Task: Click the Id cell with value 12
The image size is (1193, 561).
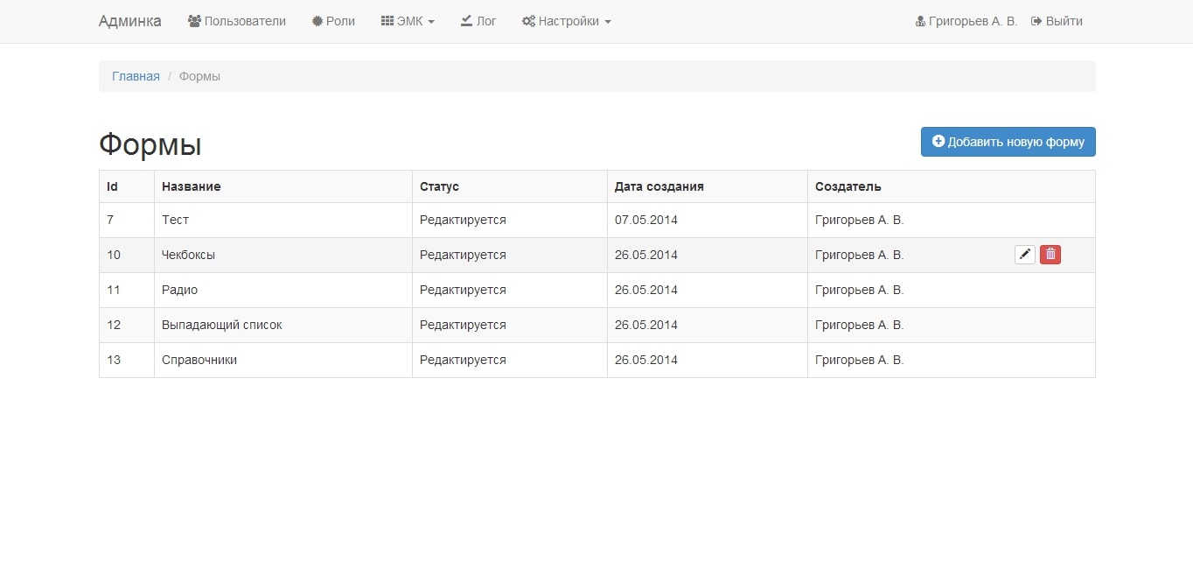Action: tap(127, 325)
